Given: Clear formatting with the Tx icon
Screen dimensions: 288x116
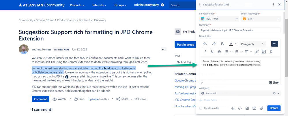Looking at the screenshot, I should click(271, 52).
